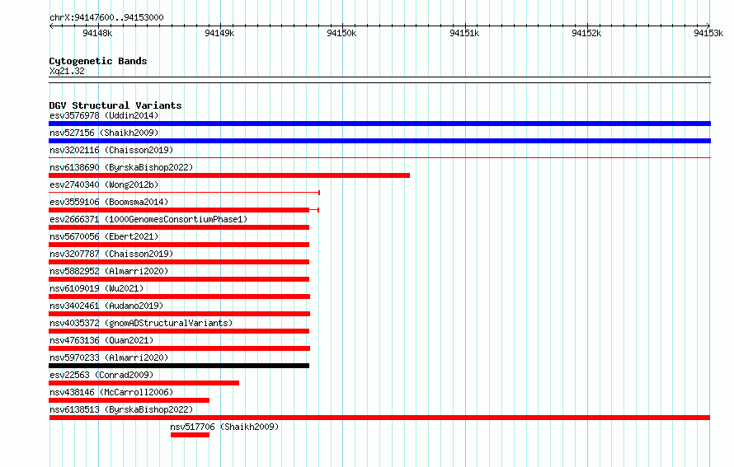This screenshot has height=467, width=734.
Task: Select the esv22563 red variant bar
Action: pos(144,383)
